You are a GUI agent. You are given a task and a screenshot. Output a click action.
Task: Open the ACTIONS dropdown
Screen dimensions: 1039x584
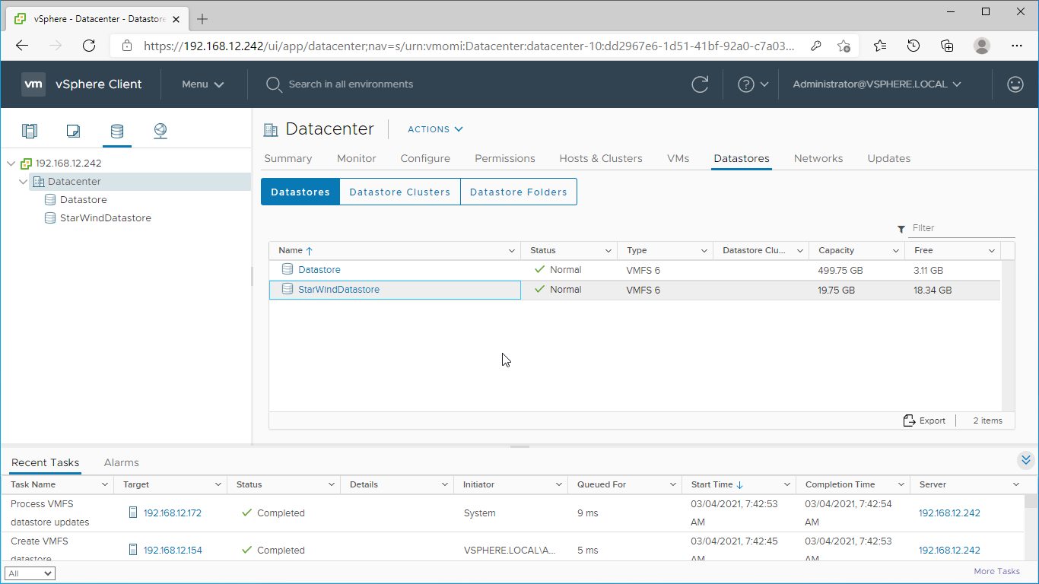tap(435, 129)
